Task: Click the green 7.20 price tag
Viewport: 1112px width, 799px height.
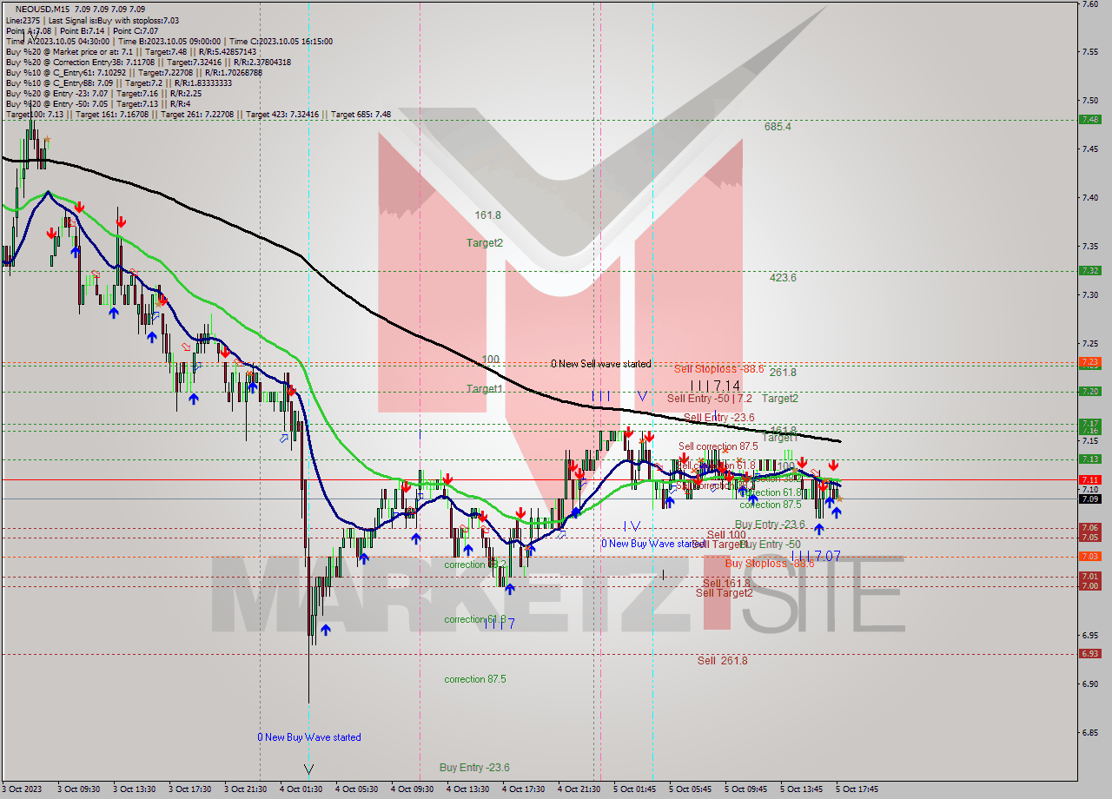Action: click(x=1089, y=391)
